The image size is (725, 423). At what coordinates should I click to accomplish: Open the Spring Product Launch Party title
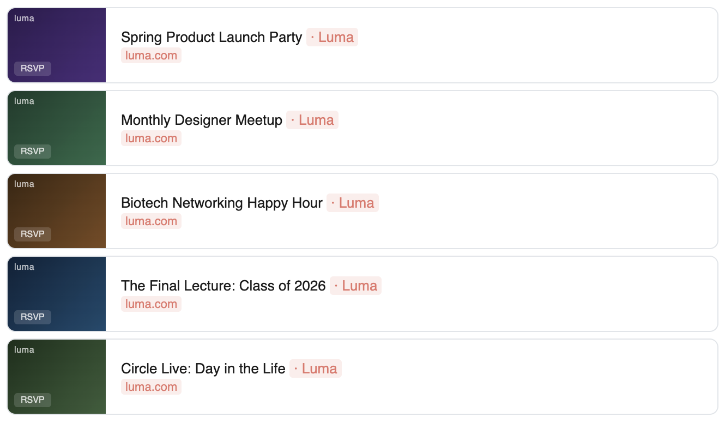[x=212, y=37]
